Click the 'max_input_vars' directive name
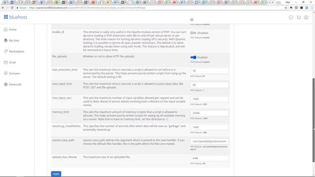Image resolution: width=315 pixels, height=177 pixels. (x=62, y=98)
